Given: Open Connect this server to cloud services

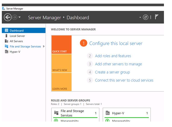Looking at the screenshot, I should click(124, 80).
